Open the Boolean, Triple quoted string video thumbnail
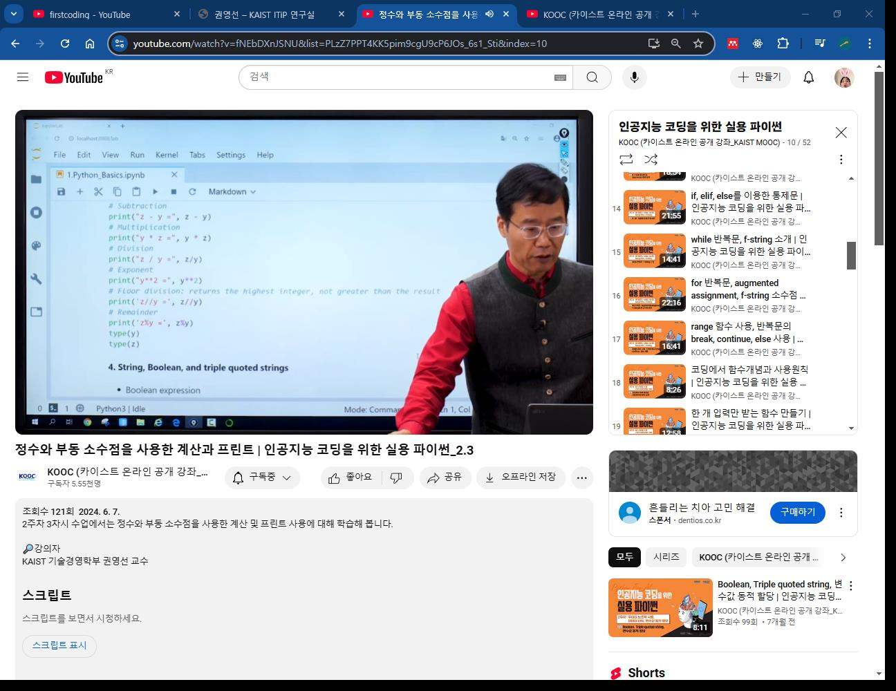Screen dimensions: 896x691 point(660,607)
